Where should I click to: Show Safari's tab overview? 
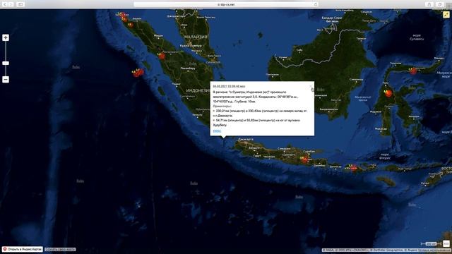439,4
